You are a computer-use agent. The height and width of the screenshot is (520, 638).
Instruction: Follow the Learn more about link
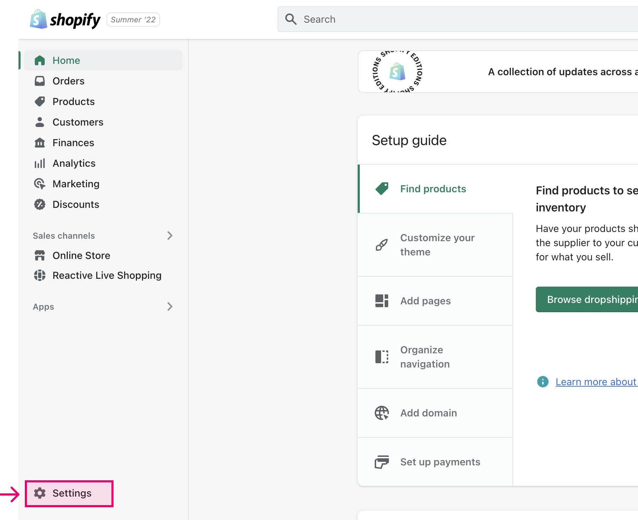click(x=596, y=382)
